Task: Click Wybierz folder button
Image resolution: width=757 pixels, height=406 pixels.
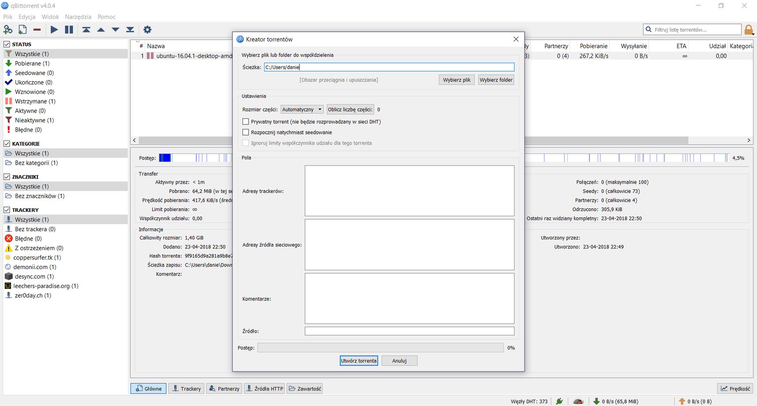Action: click(496, 80)
